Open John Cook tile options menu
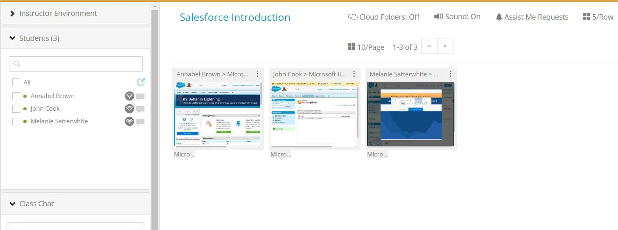 pos(354,74)
